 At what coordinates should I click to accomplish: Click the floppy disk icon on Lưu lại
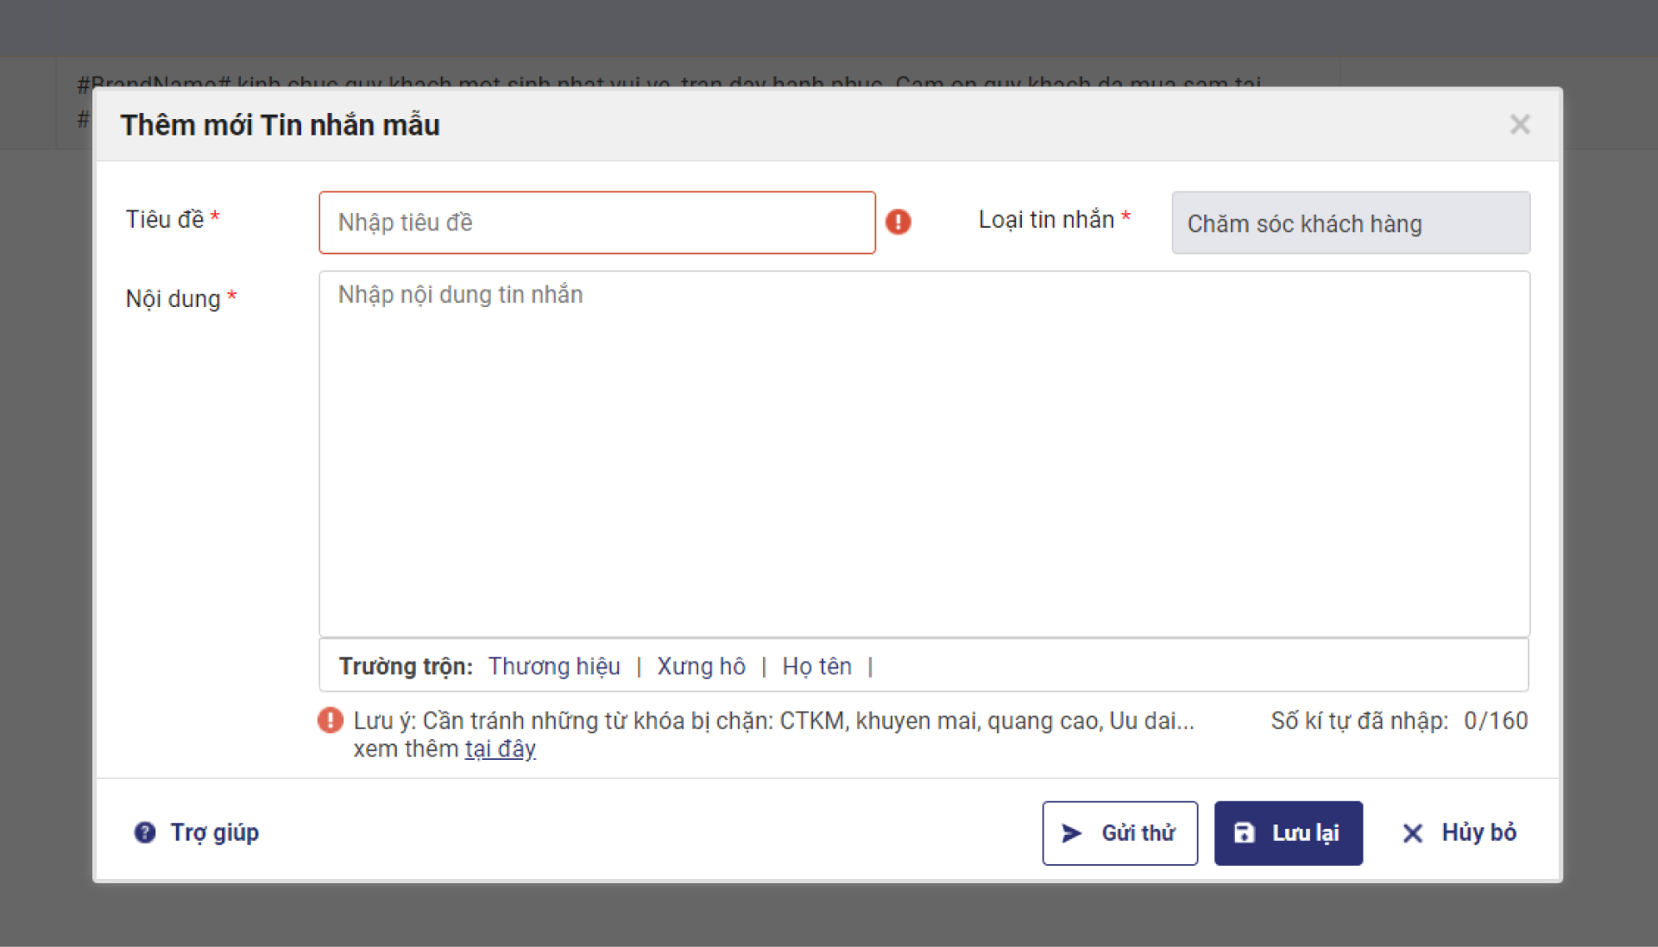pyautogui.click(x=1244, y=833)
